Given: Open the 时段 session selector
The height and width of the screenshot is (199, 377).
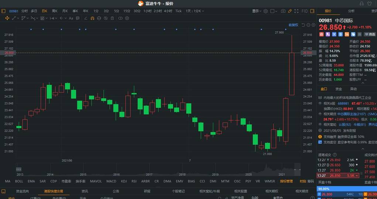Looking at the screenshot, I should 303,181.
